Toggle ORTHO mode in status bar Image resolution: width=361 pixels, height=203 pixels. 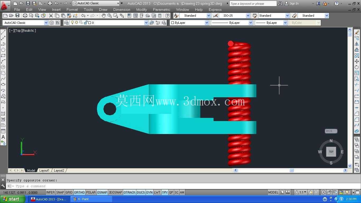pos(79,192)
